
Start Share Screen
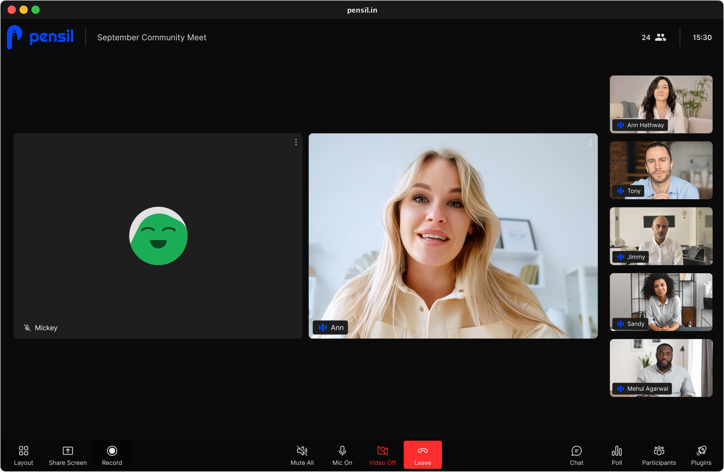click(x=67, y=455)
